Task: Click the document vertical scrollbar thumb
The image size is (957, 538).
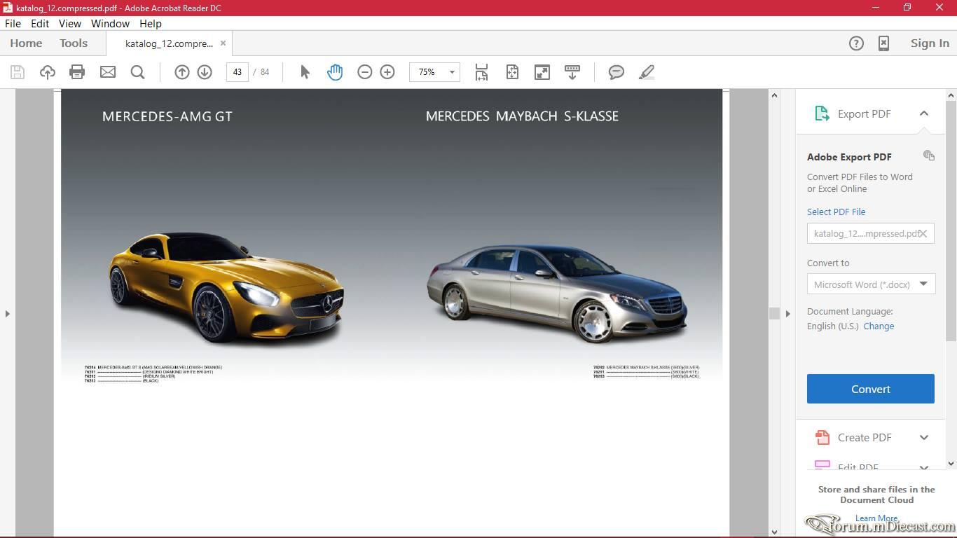Action: click(774, 313)
